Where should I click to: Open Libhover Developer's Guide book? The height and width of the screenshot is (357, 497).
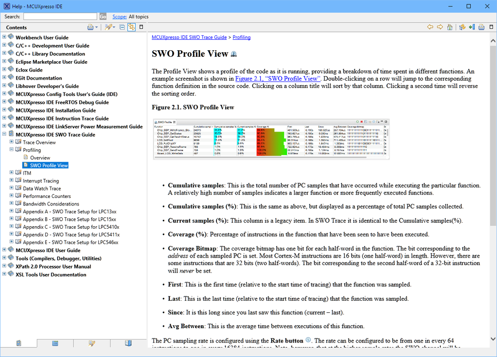pyautogui.click(x=47, y=86)
